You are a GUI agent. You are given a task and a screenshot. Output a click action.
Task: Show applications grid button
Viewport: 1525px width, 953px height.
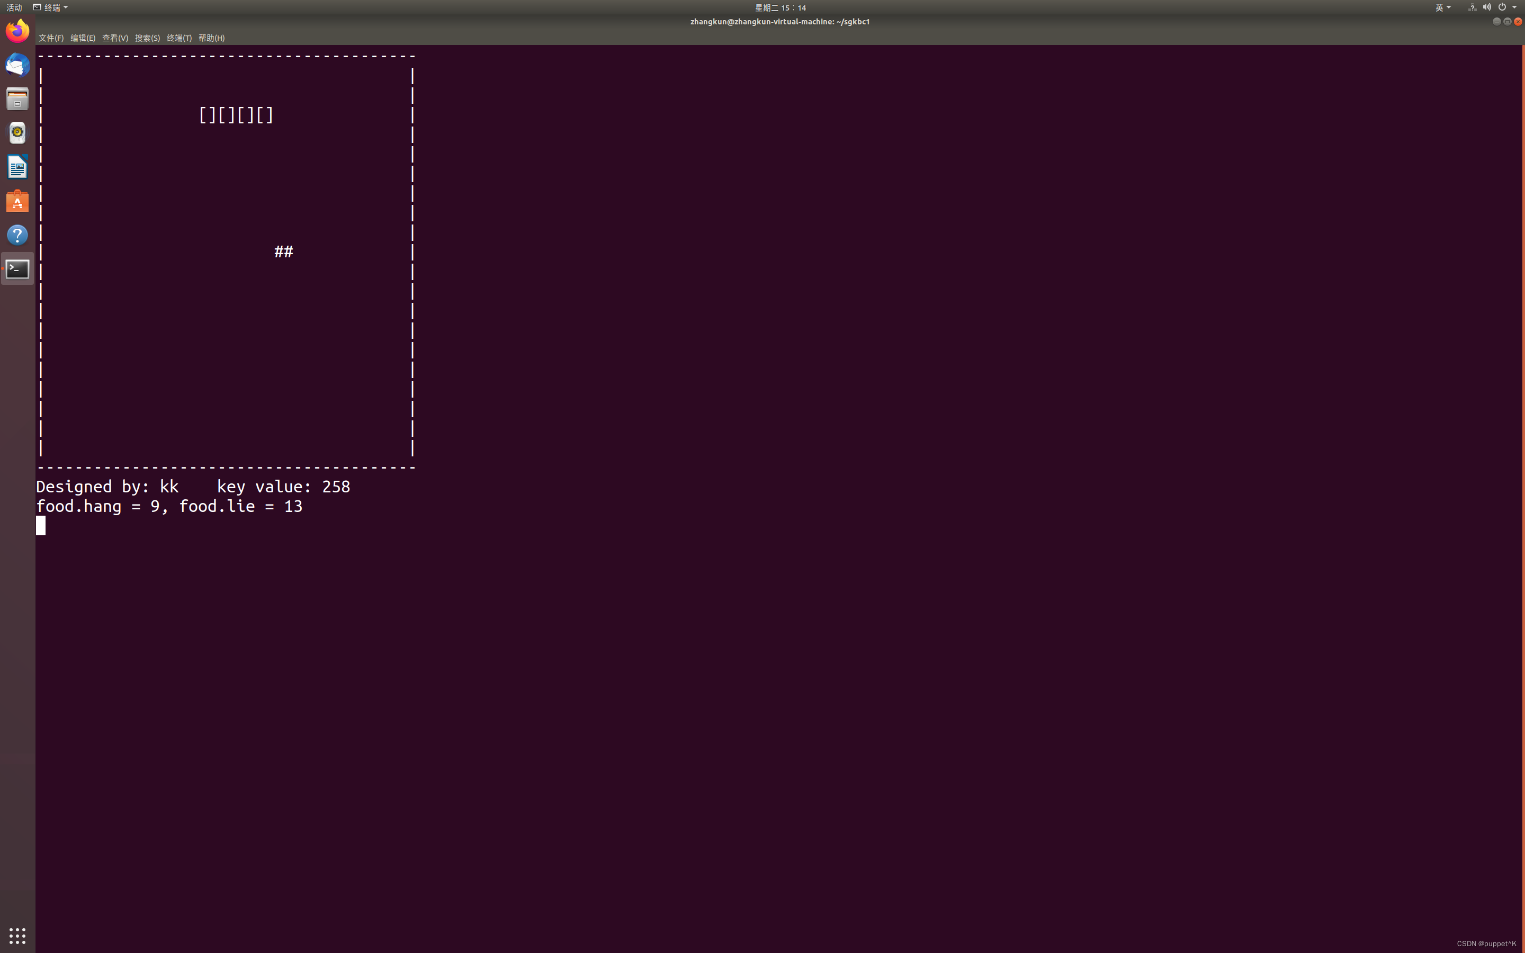coord(17,936)
